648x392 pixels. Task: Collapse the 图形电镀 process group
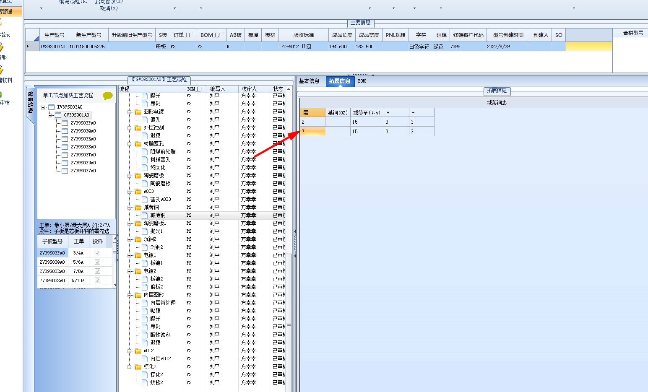tap(130, 112)
